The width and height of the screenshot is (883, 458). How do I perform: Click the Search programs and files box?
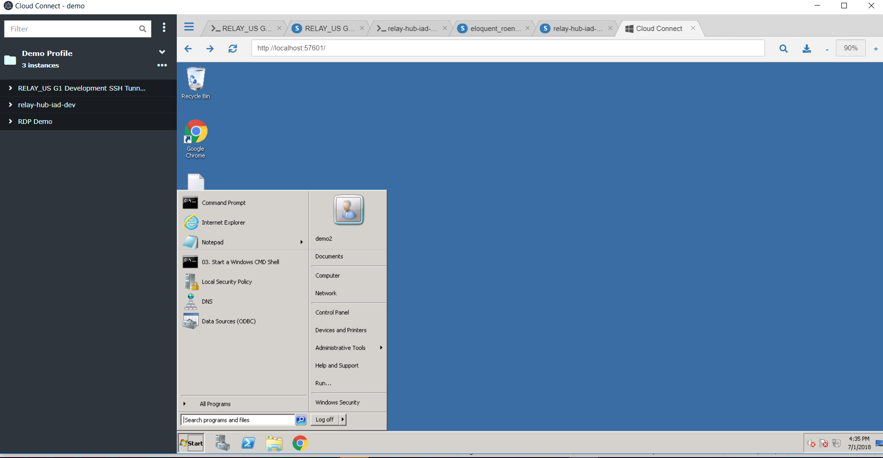pyautogui.click(x=238, y=420)
